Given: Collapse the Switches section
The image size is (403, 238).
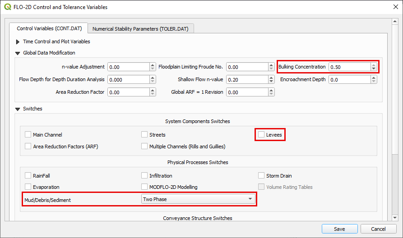Looking at the screenshot, I should [x=18, y=109].
